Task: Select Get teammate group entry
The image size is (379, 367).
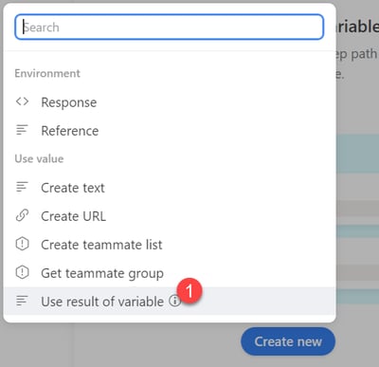Action: click(170, 273)
